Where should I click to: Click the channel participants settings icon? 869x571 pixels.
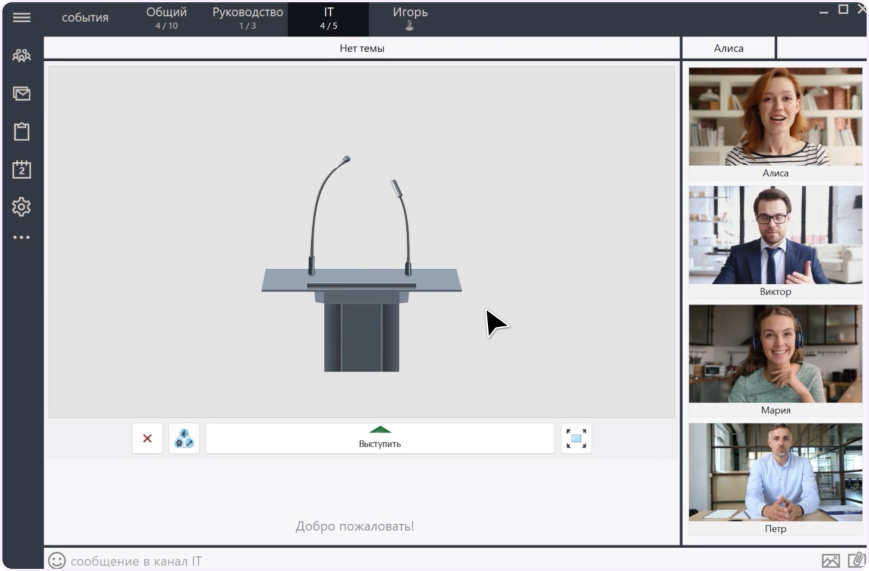tap(184, 438)
